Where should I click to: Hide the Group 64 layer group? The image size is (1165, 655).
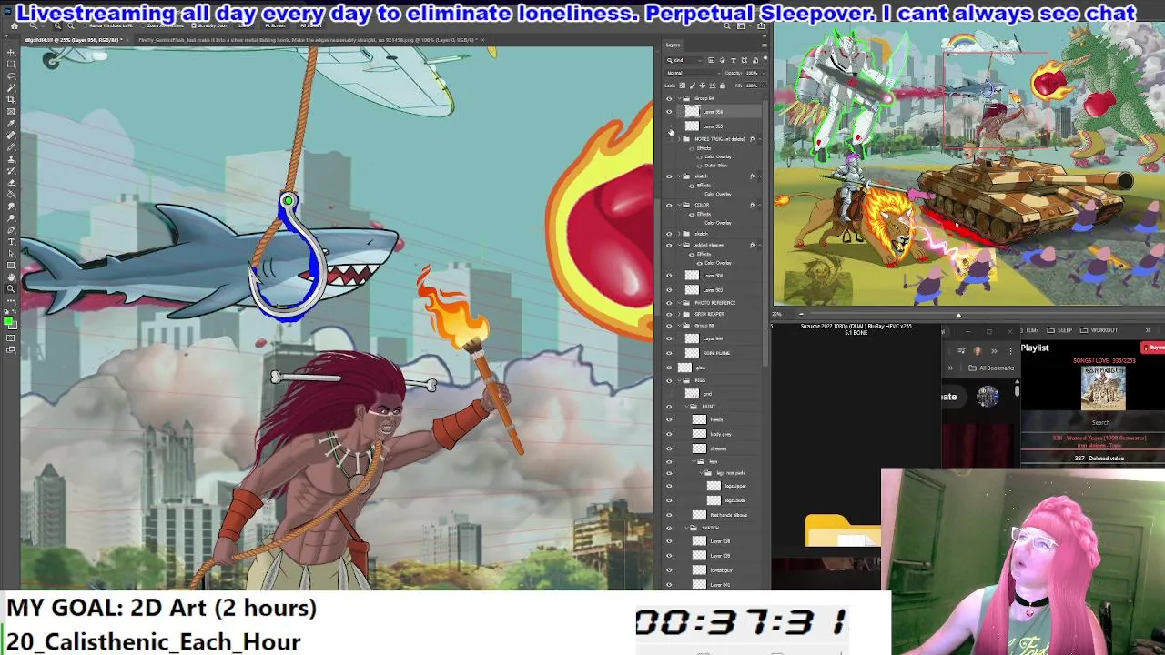669,98
